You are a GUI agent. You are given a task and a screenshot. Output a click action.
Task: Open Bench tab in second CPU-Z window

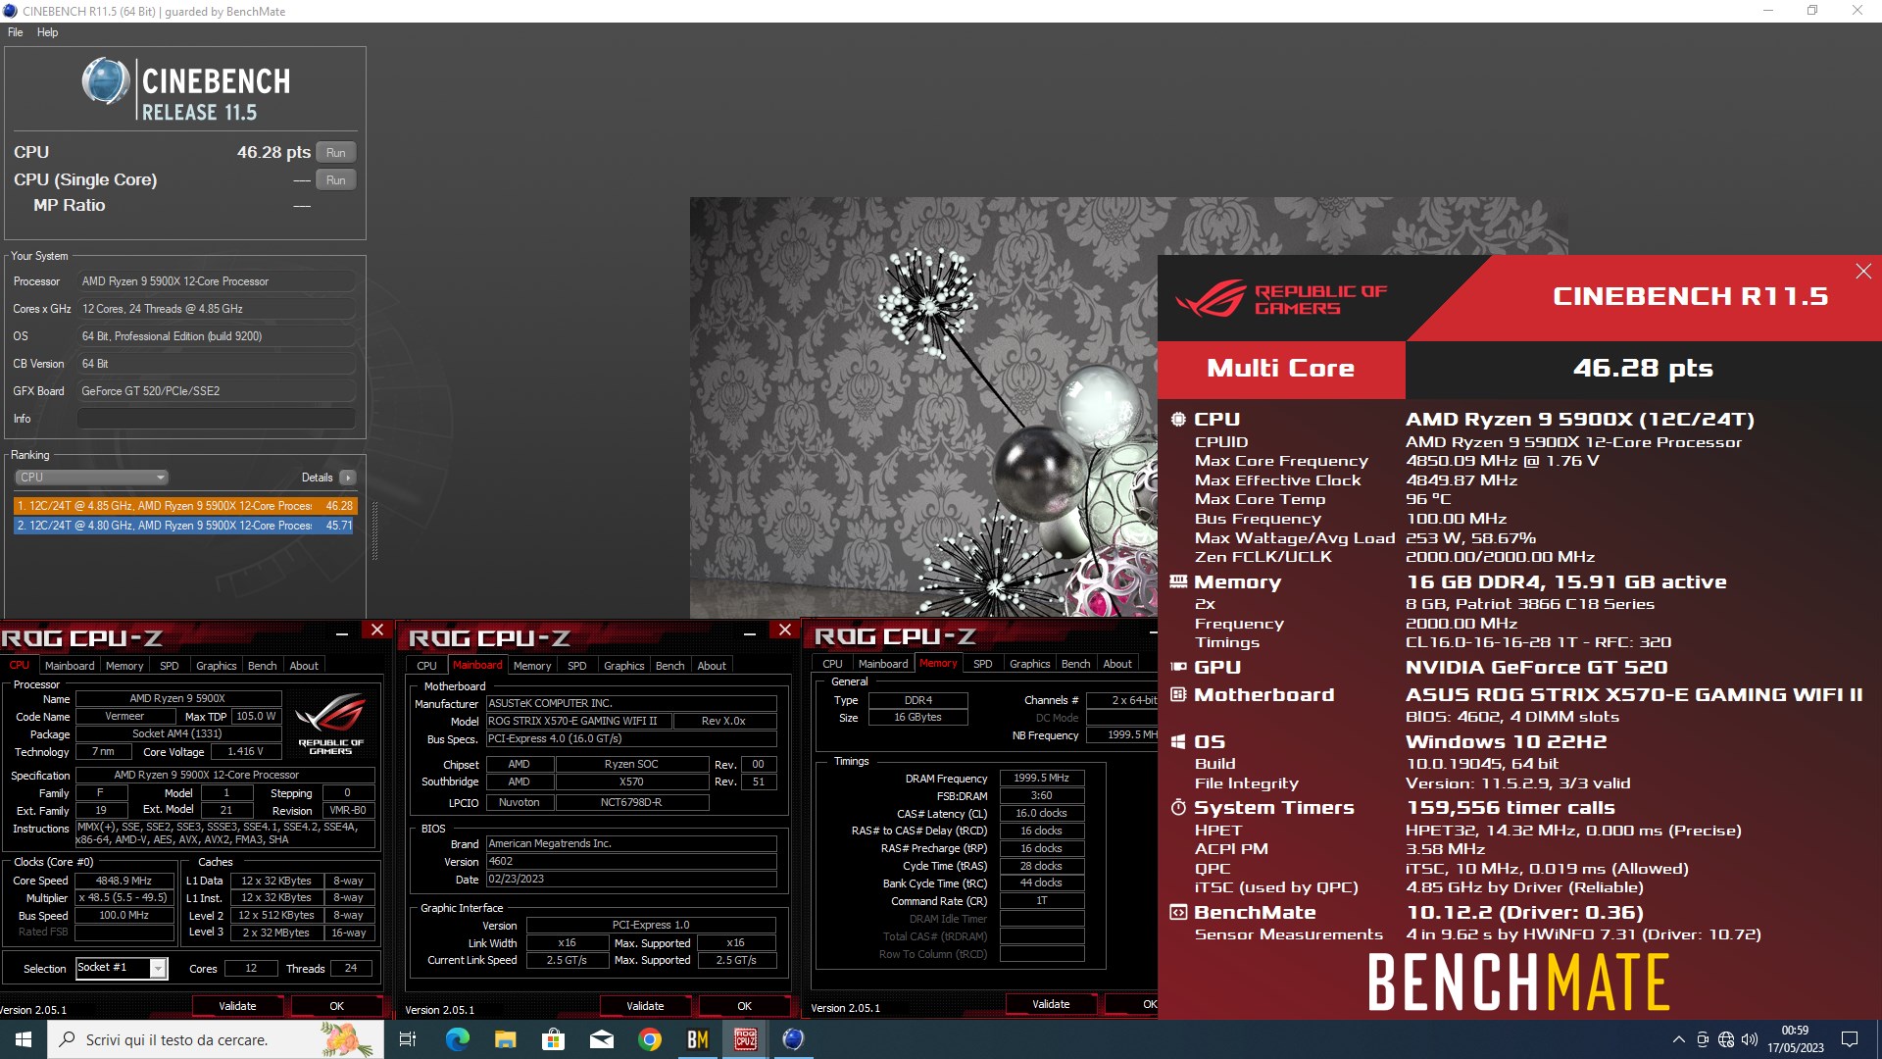point(670,666)
